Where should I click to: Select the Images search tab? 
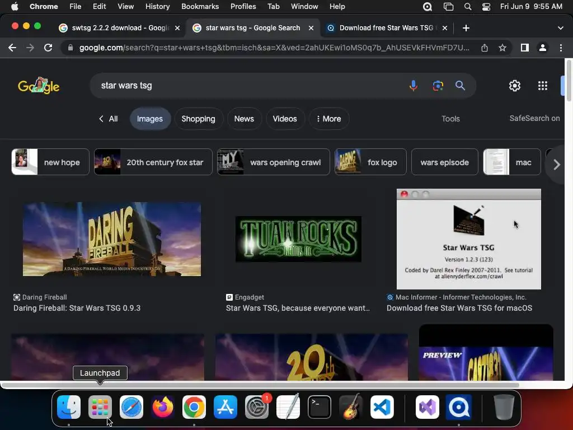(150, 119)
